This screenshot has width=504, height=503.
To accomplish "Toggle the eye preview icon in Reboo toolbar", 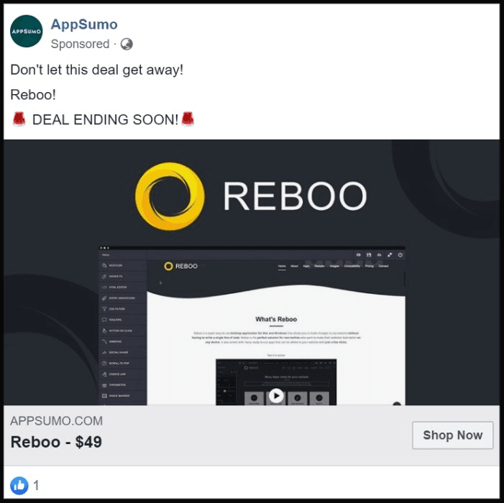I will 358,254.
